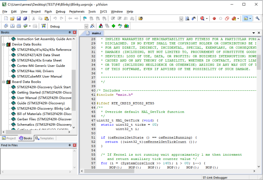
Task: Open the Debug target dropdown
Action: (86, 26)
